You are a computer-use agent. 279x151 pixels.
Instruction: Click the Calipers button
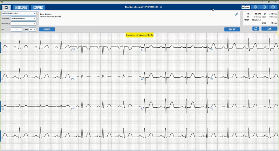tap(47, 29)
